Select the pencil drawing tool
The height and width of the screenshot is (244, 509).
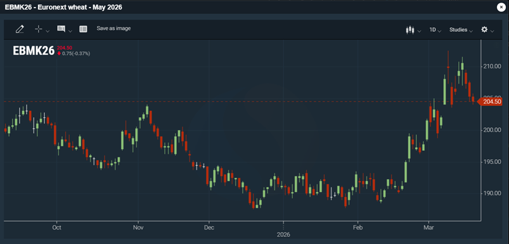coord(20,29)
